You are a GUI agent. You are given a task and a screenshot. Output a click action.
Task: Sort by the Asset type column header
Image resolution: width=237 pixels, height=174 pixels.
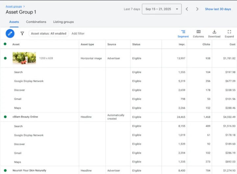87,44
